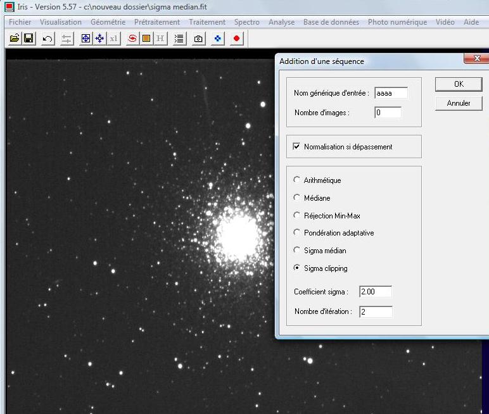489x414 pixels.
Task: Click the red S-arrow toolbar icon
Action: coord(132,39)
